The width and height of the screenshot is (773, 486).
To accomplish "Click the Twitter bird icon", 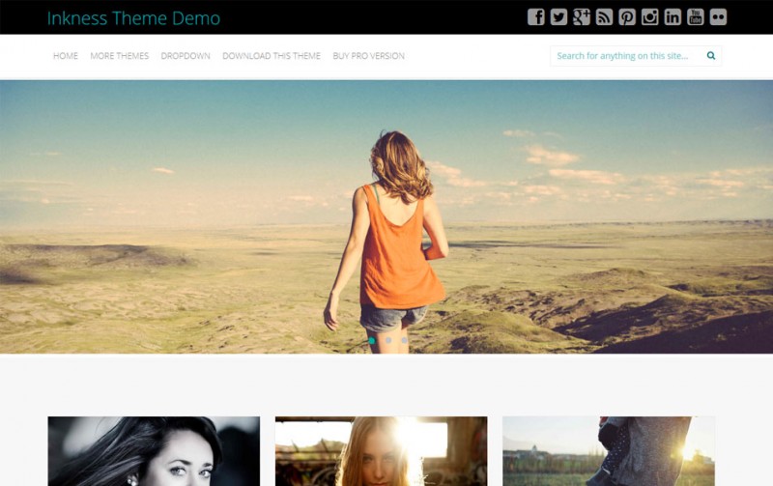I will pyautogui.click(x=558, y=16).
